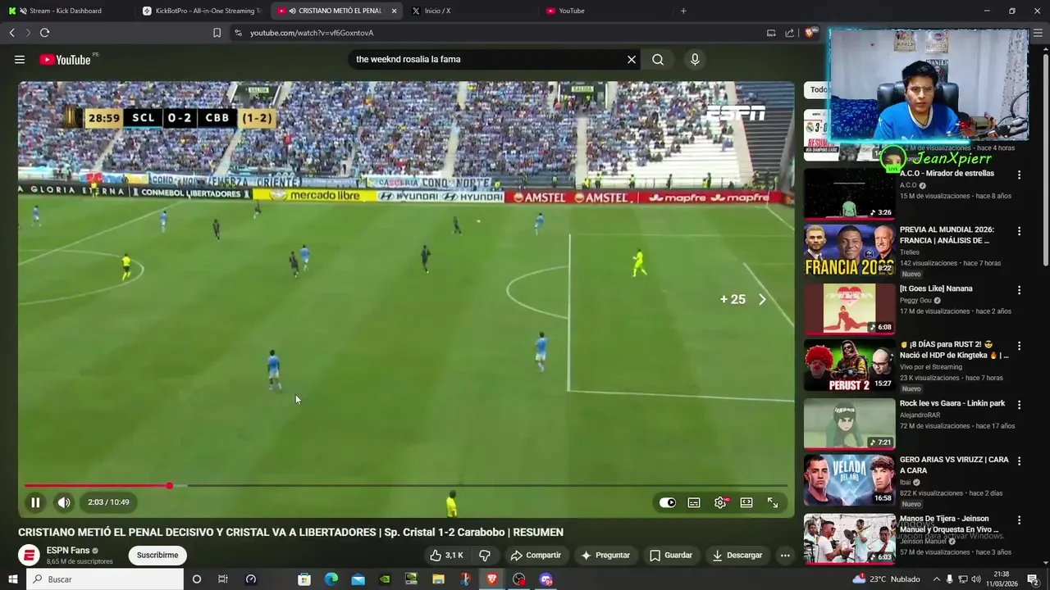Turn on subtitles in the player

tap(694, 502)
